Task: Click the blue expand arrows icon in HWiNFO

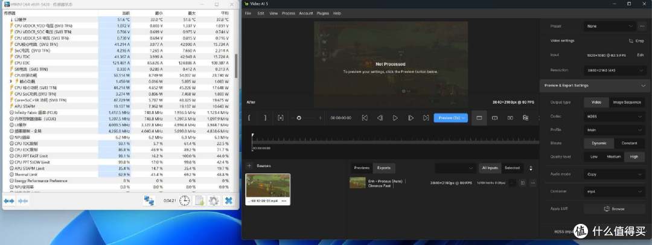Action: pyautogui.click(x=8, y=201)
